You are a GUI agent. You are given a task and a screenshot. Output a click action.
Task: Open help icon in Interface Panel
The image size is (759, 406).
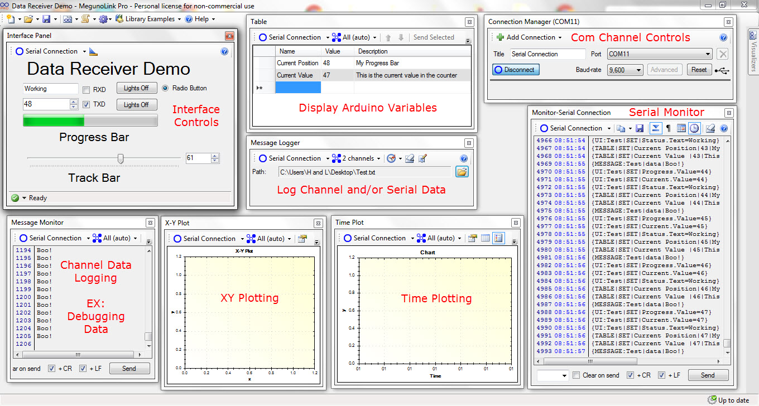click(225, 51)
